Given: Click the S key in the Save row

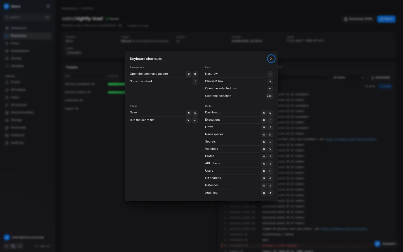Looking at the screenshot, I should pos(195,113).
